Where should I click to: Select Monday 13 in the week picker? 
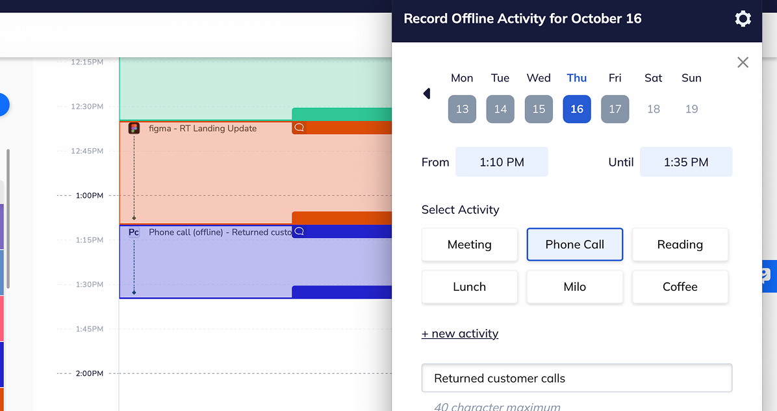pyautogui.click(x=462, y=109)
